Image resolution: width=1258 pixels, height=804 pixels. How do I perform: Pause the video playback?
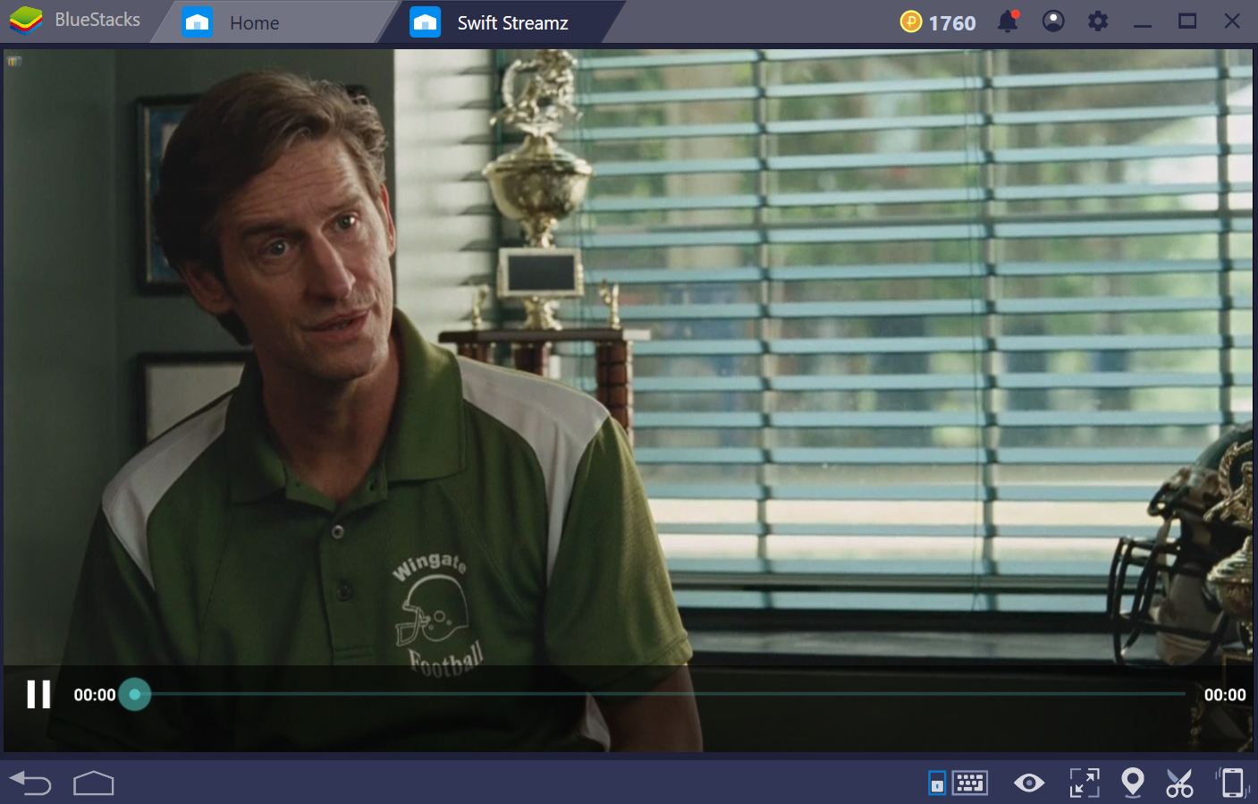38,694
